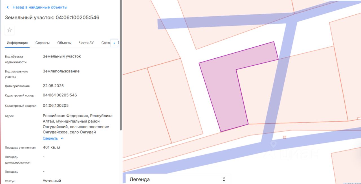Show more tabs with right arrow

pyautogui.click(x=114, y=43)
